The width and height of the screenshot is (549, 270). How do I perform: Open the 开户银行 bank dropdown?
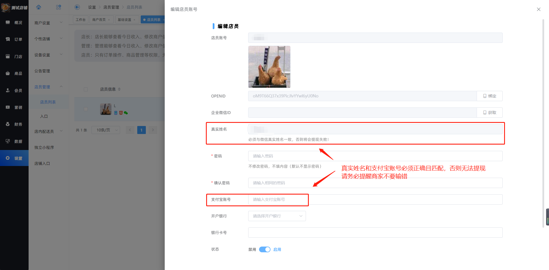click(277, 216)
